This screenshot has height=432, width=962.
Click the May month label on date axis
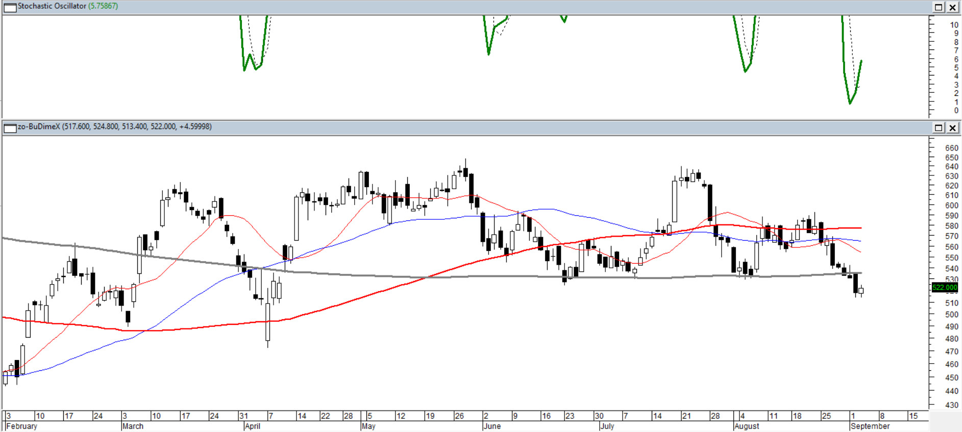click(368, 426)
